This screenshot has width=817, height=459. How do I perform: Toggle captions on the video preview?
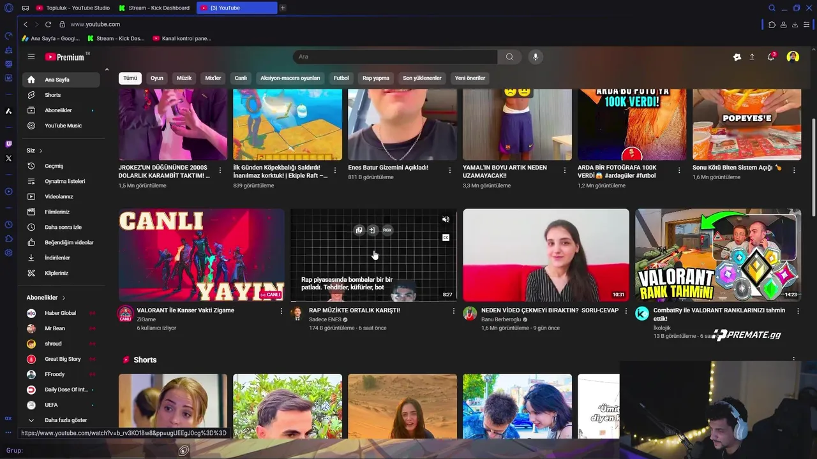446,237
